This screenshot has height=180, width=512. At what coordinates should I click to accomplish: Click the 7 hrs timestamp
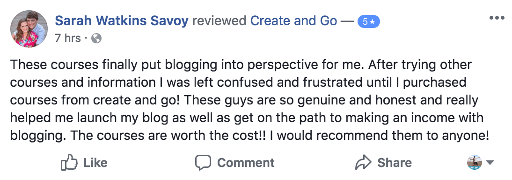point(67,38)
